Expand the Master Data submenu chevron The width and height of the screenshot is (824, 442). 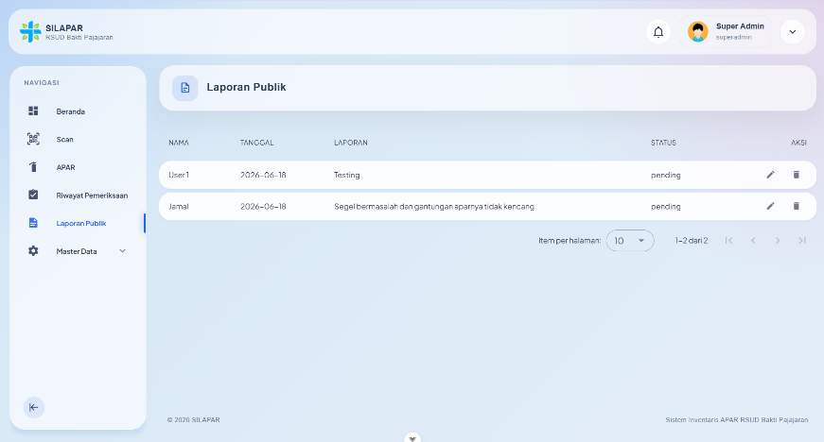pyautogui.click(x=122, y=250)
